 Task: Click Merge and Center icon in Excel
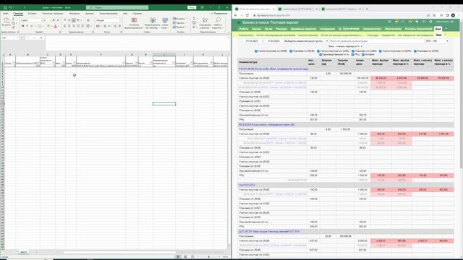[88, 26]
